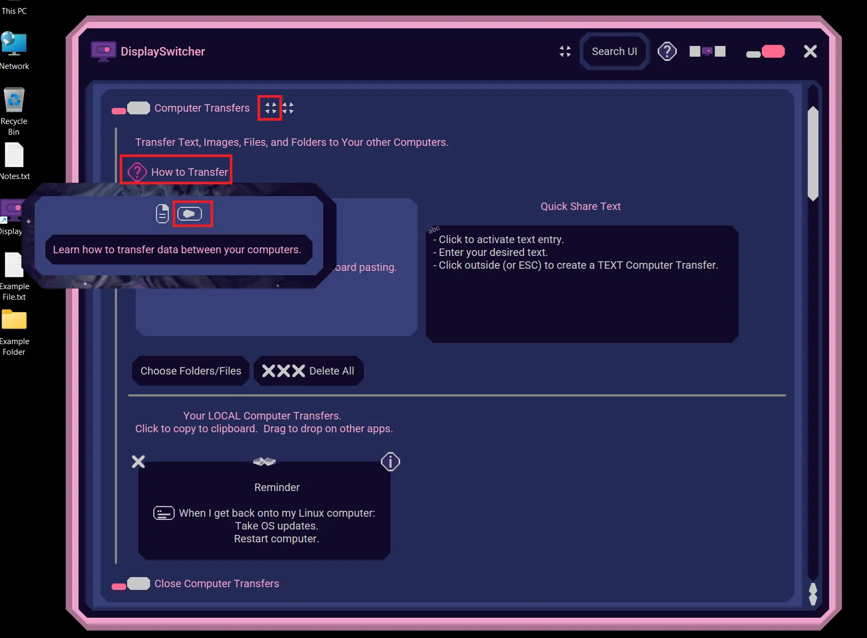Select the Network desktop icon
The width and height of the screenshot is (867, 638).
(x=14, y=51)
